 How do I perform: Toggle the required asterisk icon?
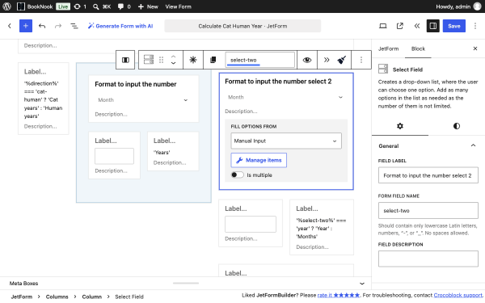click(193, 60)
